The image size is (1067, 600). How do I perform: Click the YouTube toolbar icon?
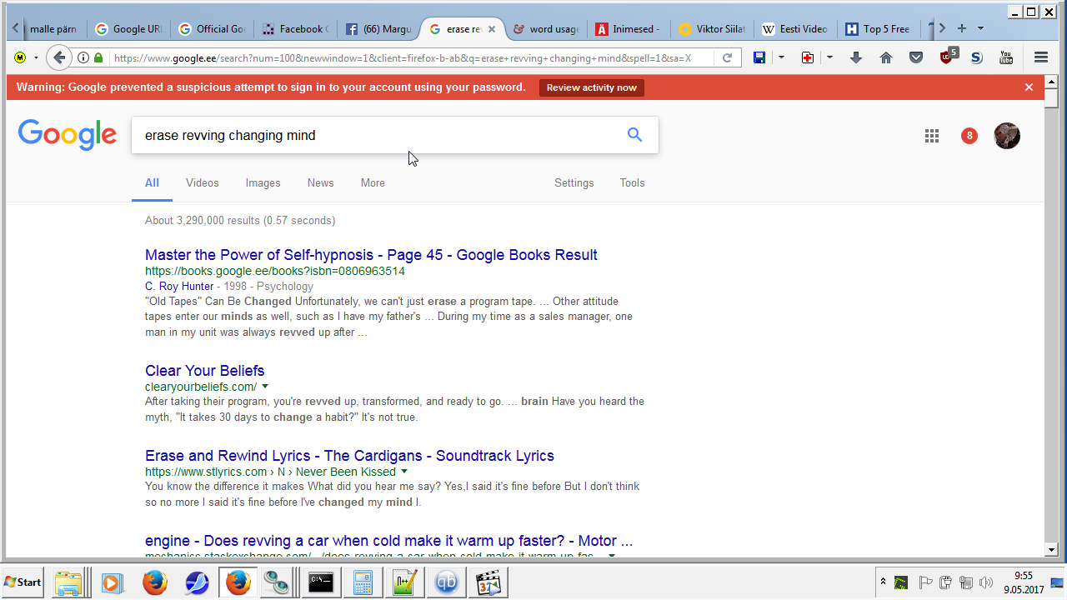coord(1006,57)
